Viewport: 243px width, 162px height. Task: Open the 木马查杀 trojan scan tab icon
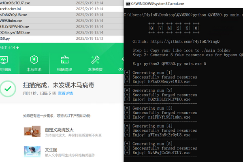tap(34, 60)
